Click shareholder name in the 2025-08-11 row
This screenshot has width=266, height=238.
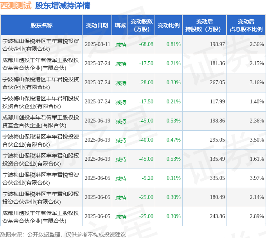click(41, 45)
